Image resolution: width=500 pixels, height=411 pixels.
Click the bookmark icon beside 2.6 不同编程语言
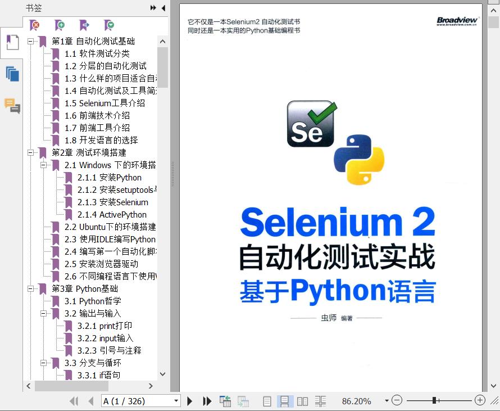tap(56, 276)
